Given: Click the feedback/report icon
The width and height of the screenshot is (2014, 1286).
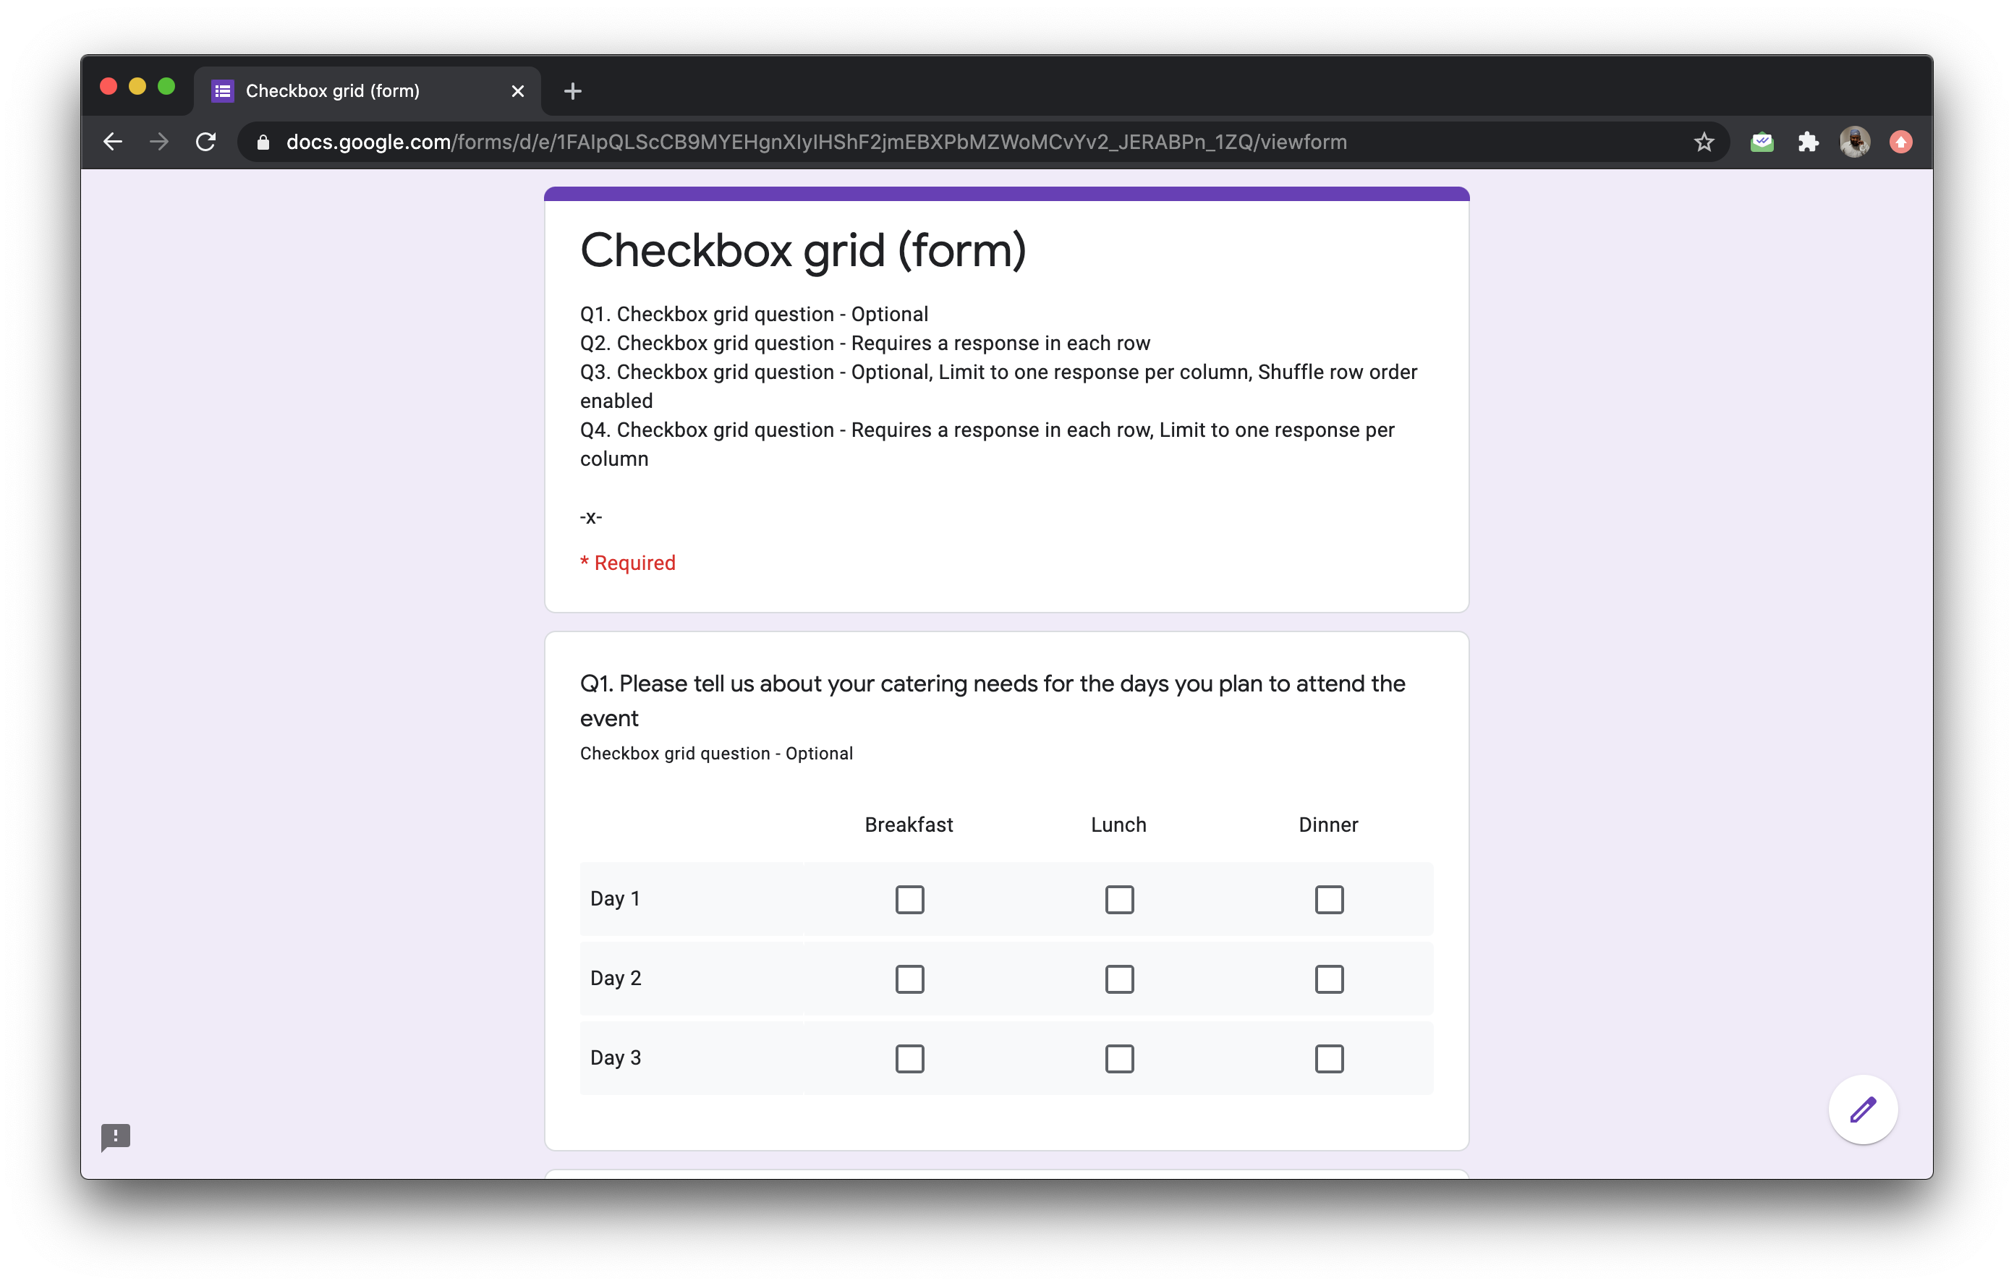Looking at the screenshot, I should (116, 1135).
